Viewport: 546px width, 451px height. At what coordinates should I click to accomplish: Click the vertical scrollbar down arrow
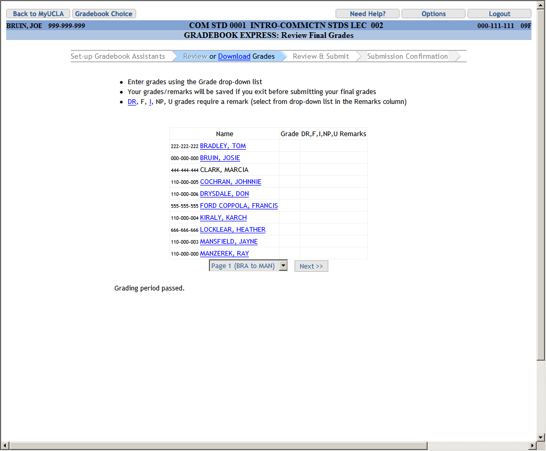coord(541,437)
